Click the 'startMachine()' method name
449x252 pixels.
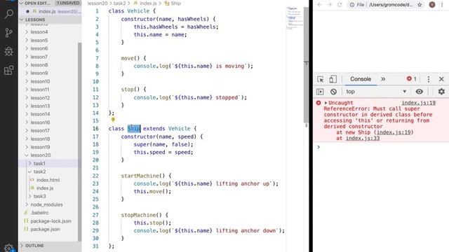[x=143, y=176]
